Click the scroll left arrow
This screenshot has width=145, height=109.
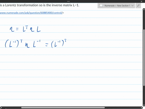point(1,108)
